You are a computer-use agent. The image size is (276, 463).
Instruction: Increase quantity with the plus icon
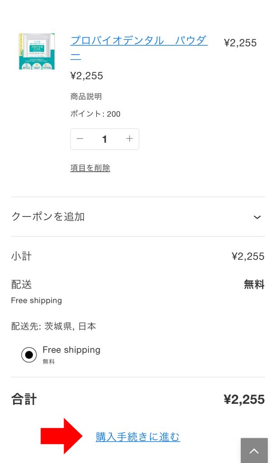[x=130, y=139]
